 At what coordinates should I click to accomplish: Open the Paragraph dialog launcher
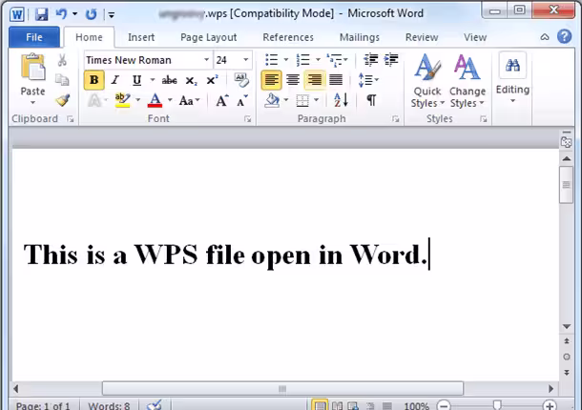pyautogui.click(x=396, y=119)
